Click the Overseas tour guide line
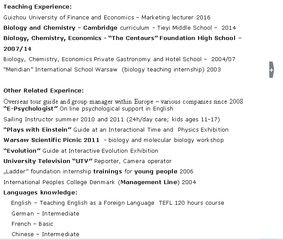 [x=123, y=102]
